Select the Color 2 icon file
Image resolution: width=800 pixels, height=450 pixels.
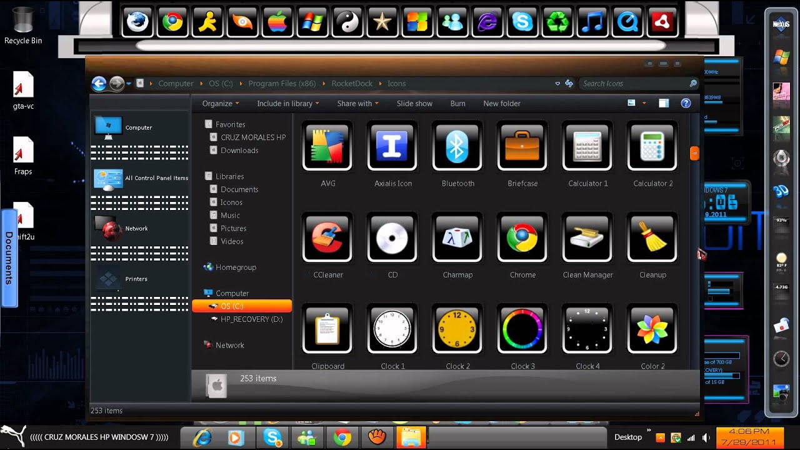652,336
